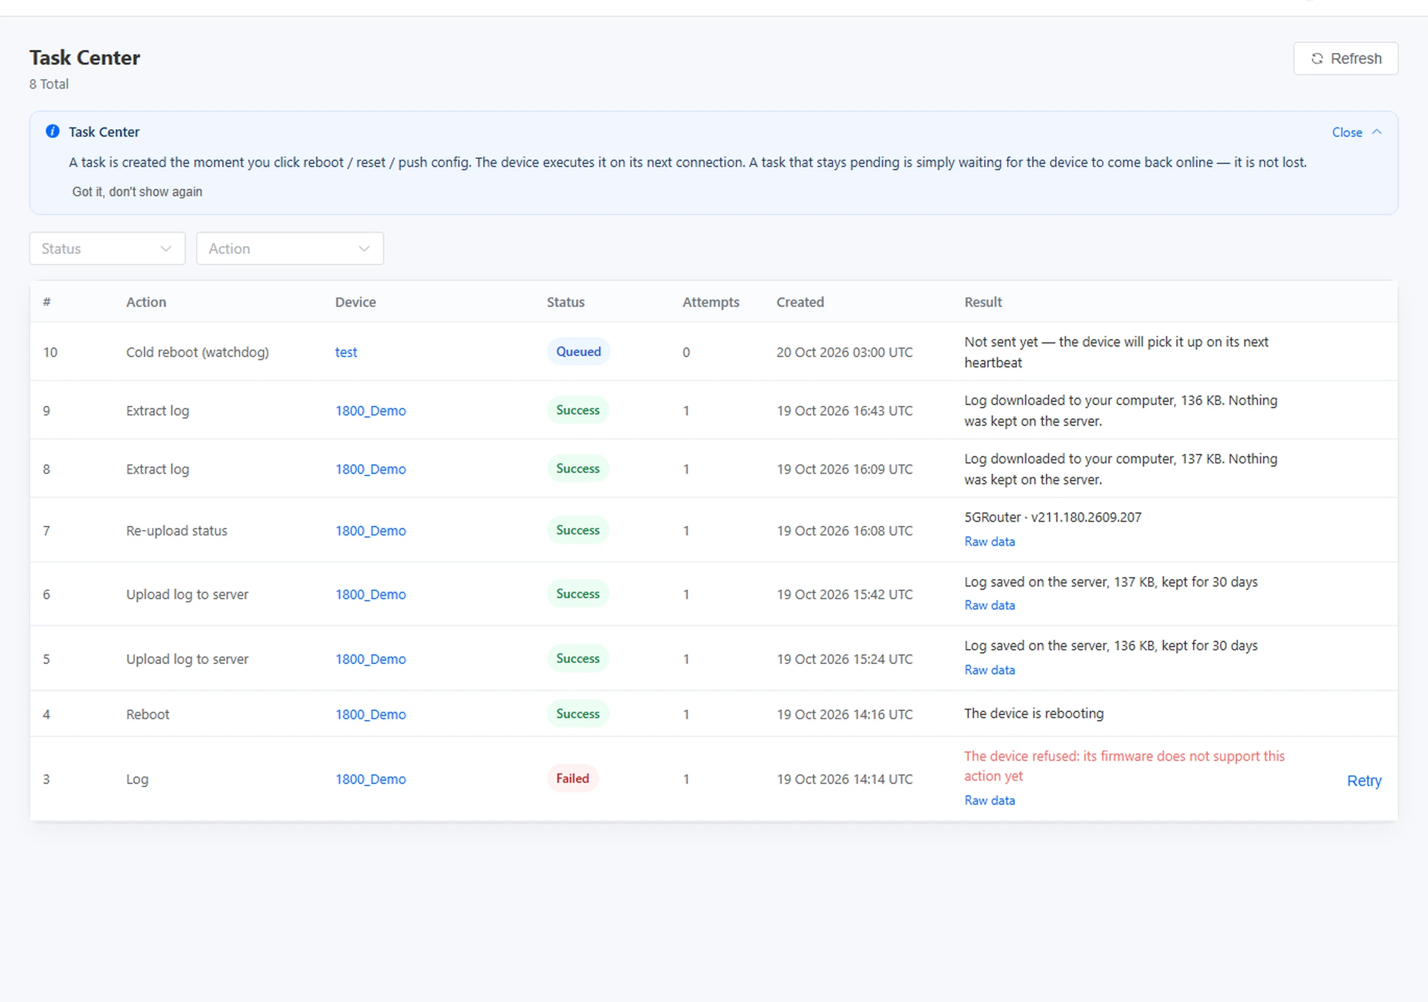The image size is (1428, 1002).
Task: Open the 'test' device link
Action: click(x=346, y=352)
